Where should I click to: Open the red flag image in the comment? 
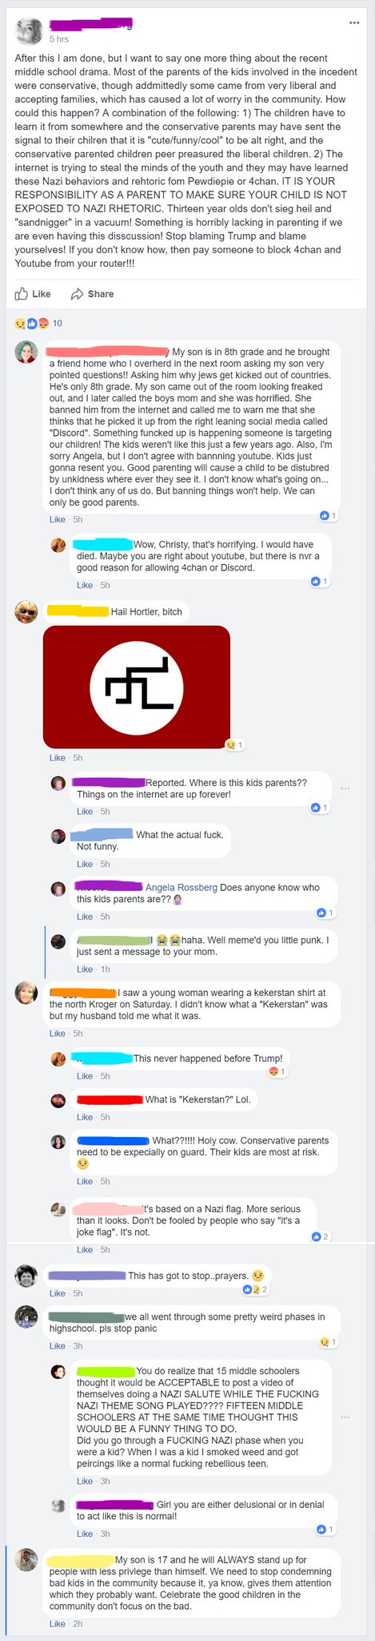136,686
